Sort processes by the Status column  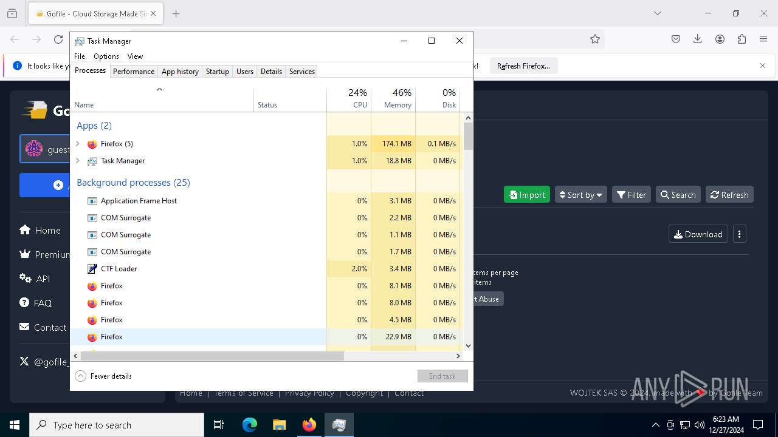coord(290,100)
